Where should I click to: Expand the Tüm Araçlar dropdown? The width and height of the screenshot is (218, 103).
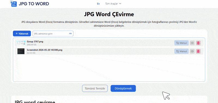[x=113, y=4]
